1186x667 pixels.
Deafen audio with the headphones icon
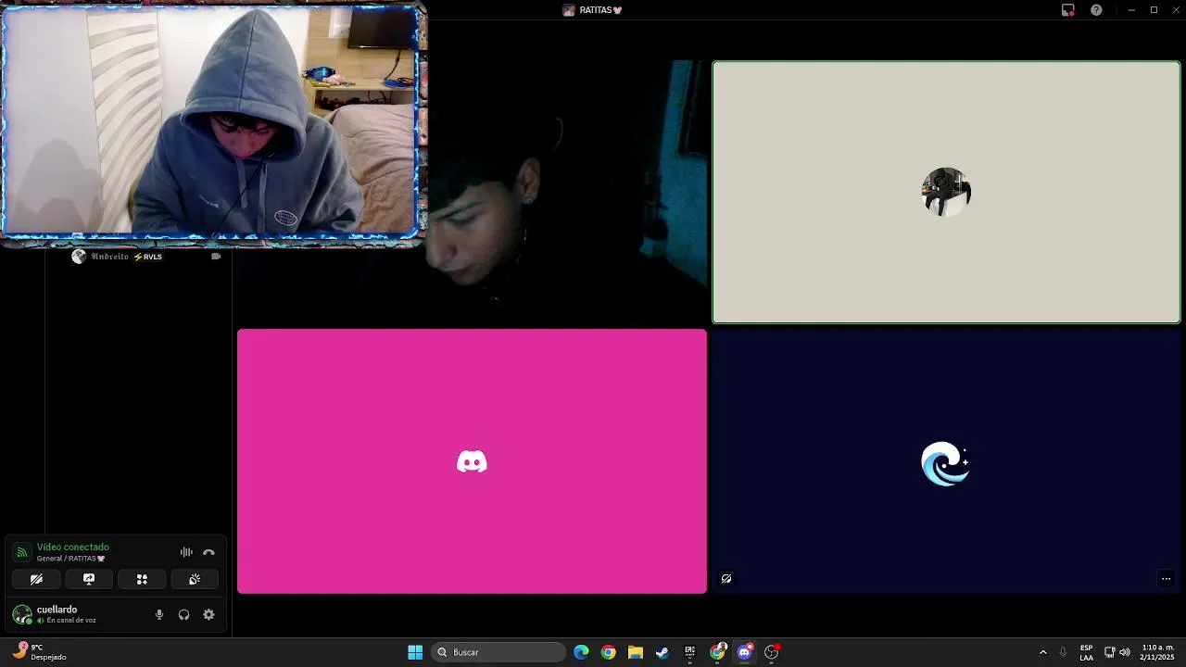click(x=183, y=614)
